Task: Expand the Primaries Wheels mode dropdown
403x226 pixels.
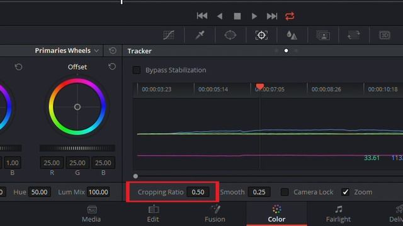Action: [96, 51]
